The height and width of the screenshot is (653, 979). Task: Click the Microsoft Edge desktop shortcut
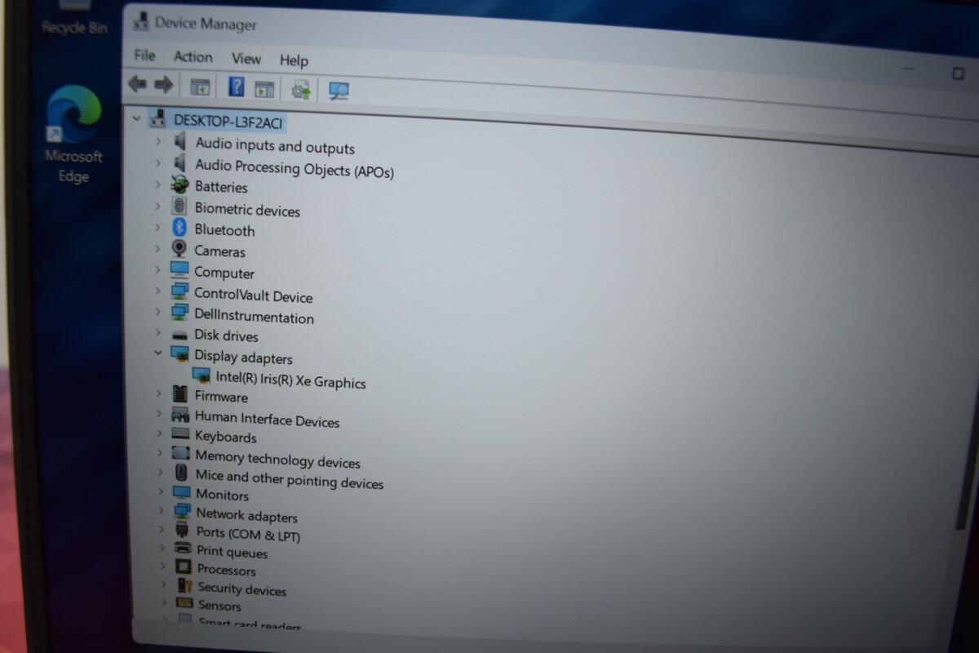(73, 135)
